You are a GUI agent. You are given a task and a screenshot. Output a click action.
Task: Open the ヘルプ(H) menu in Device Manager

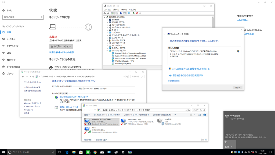click(132, 10)
